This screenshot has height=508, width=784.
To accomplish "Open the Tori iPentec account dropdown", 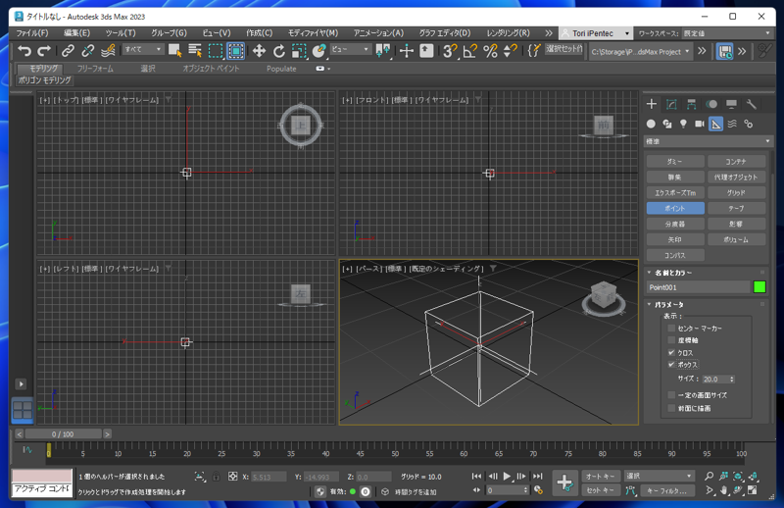I will coord(595,33).
